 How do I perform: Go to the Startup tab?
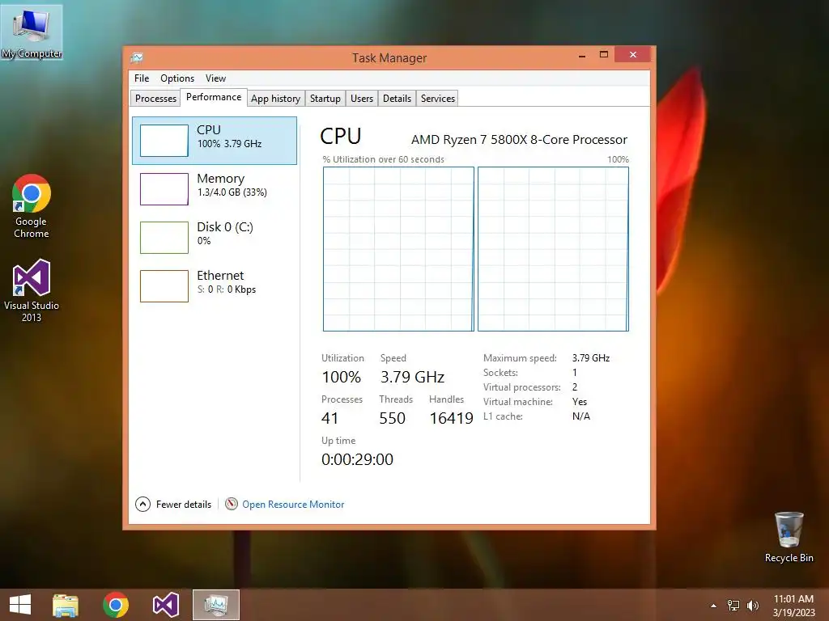[x=325, y=98]
